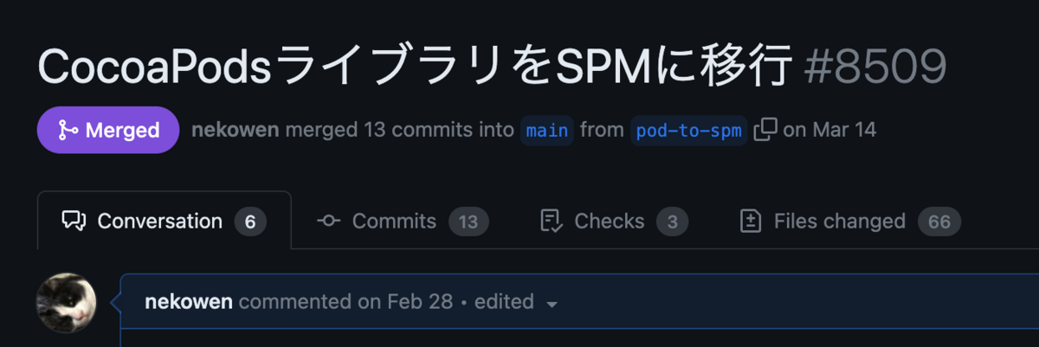Open the Conversation tab
The height and width of the screenshot is (347, 1039).
coord(165,221)
